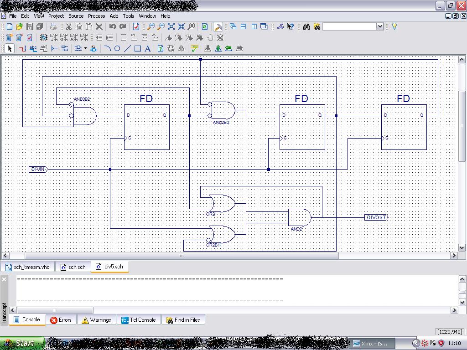Screen dimensions: 467x350
Task: Open preferences with the wrench icon
Action: [x=280, y=26]
